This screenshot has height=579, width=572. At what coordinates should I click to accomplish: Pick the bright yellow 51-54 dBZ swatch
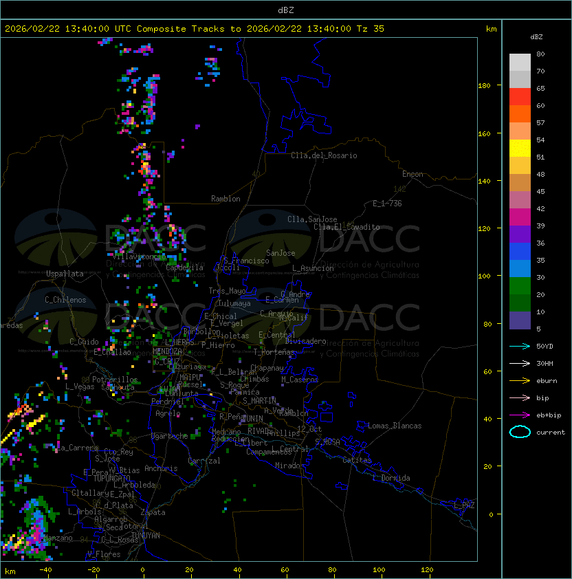coord(520,149)
